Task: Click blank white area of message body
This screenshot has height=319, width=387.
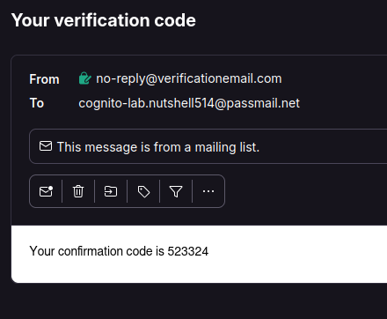Action: [293, 253]
